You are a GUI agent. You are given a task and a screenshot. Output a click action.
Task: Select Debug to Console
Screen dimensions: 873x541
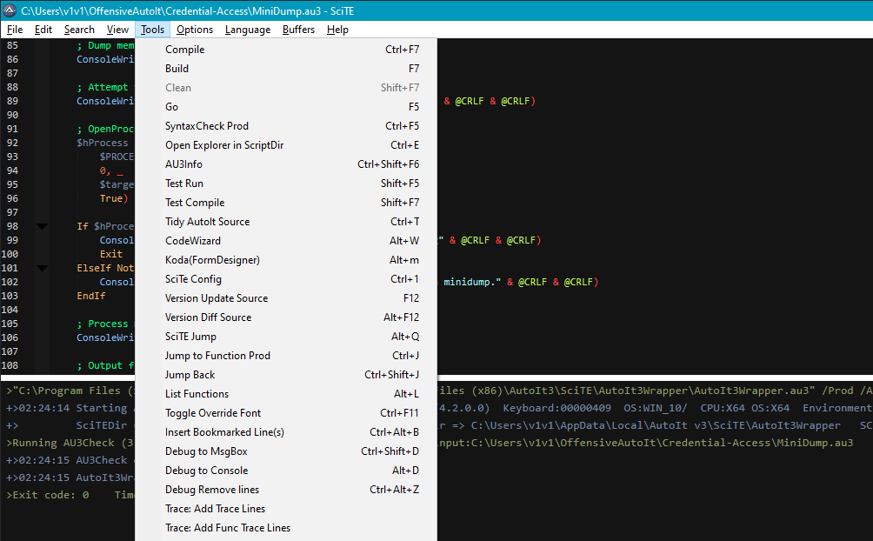pos(286,471)
